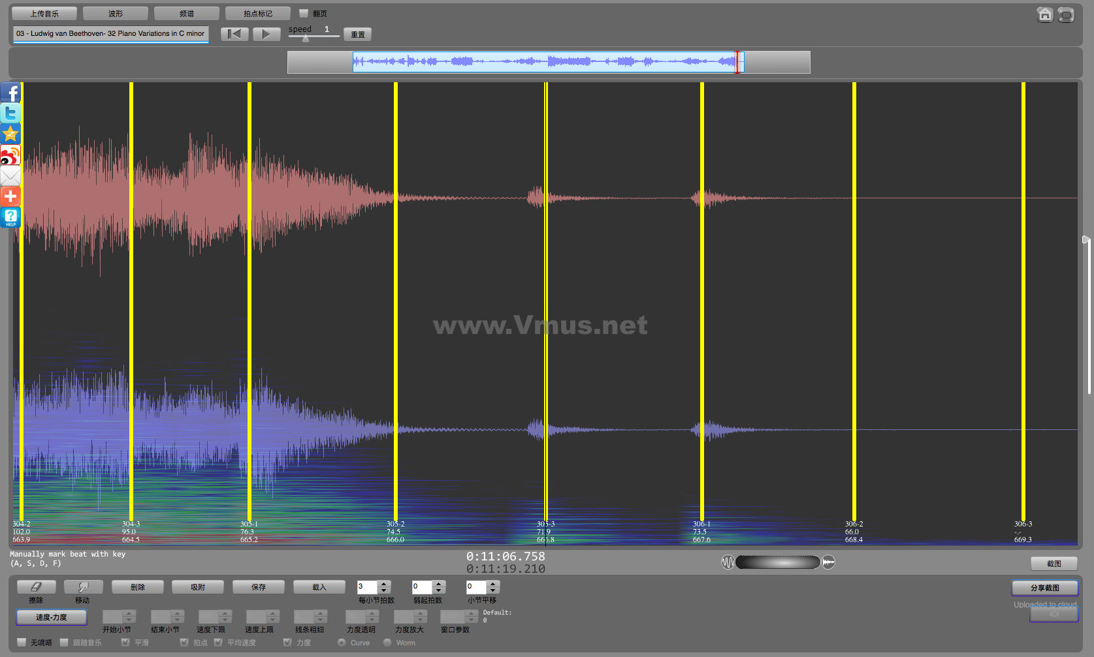The image size is (1094, 657).
Task: Share via the Twitter icon
Action: [10, 113]
